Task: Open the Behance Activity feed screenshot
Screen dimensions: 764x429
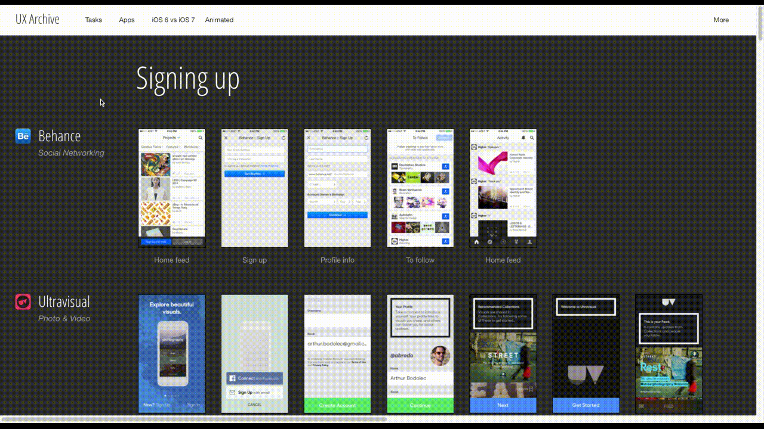Action: tap(503, 188)
